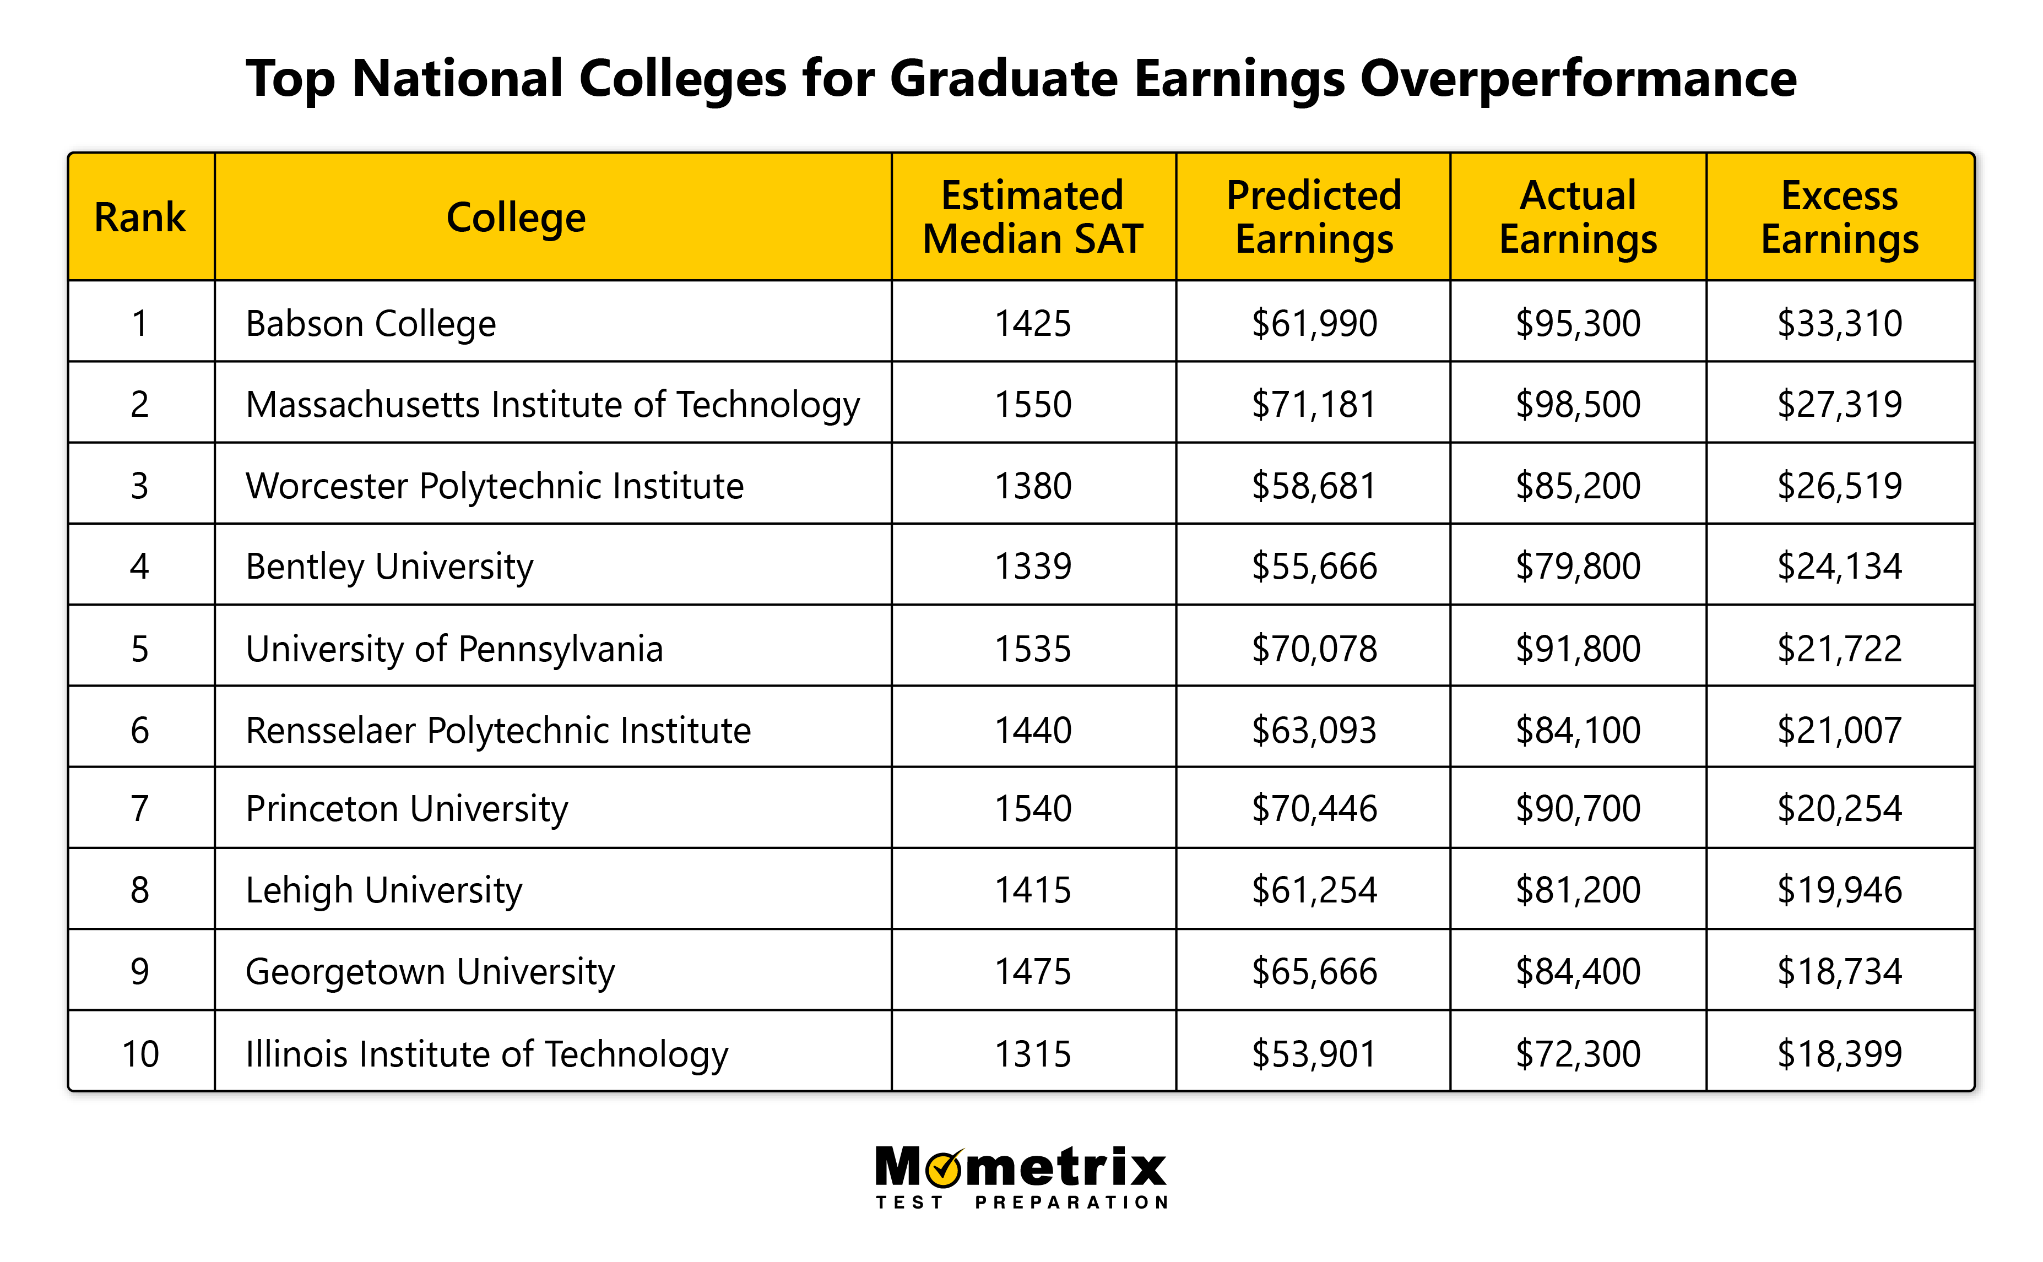Viewport: 2043px width, 1262px height.
Task: Click the Lehigh University cell
Action: coord(383,890)
